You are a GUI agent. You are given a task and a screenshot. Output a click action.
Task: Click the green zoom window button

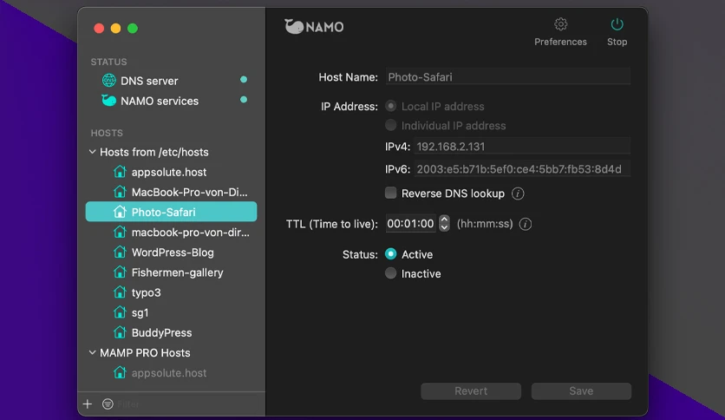tap(133, 29)
